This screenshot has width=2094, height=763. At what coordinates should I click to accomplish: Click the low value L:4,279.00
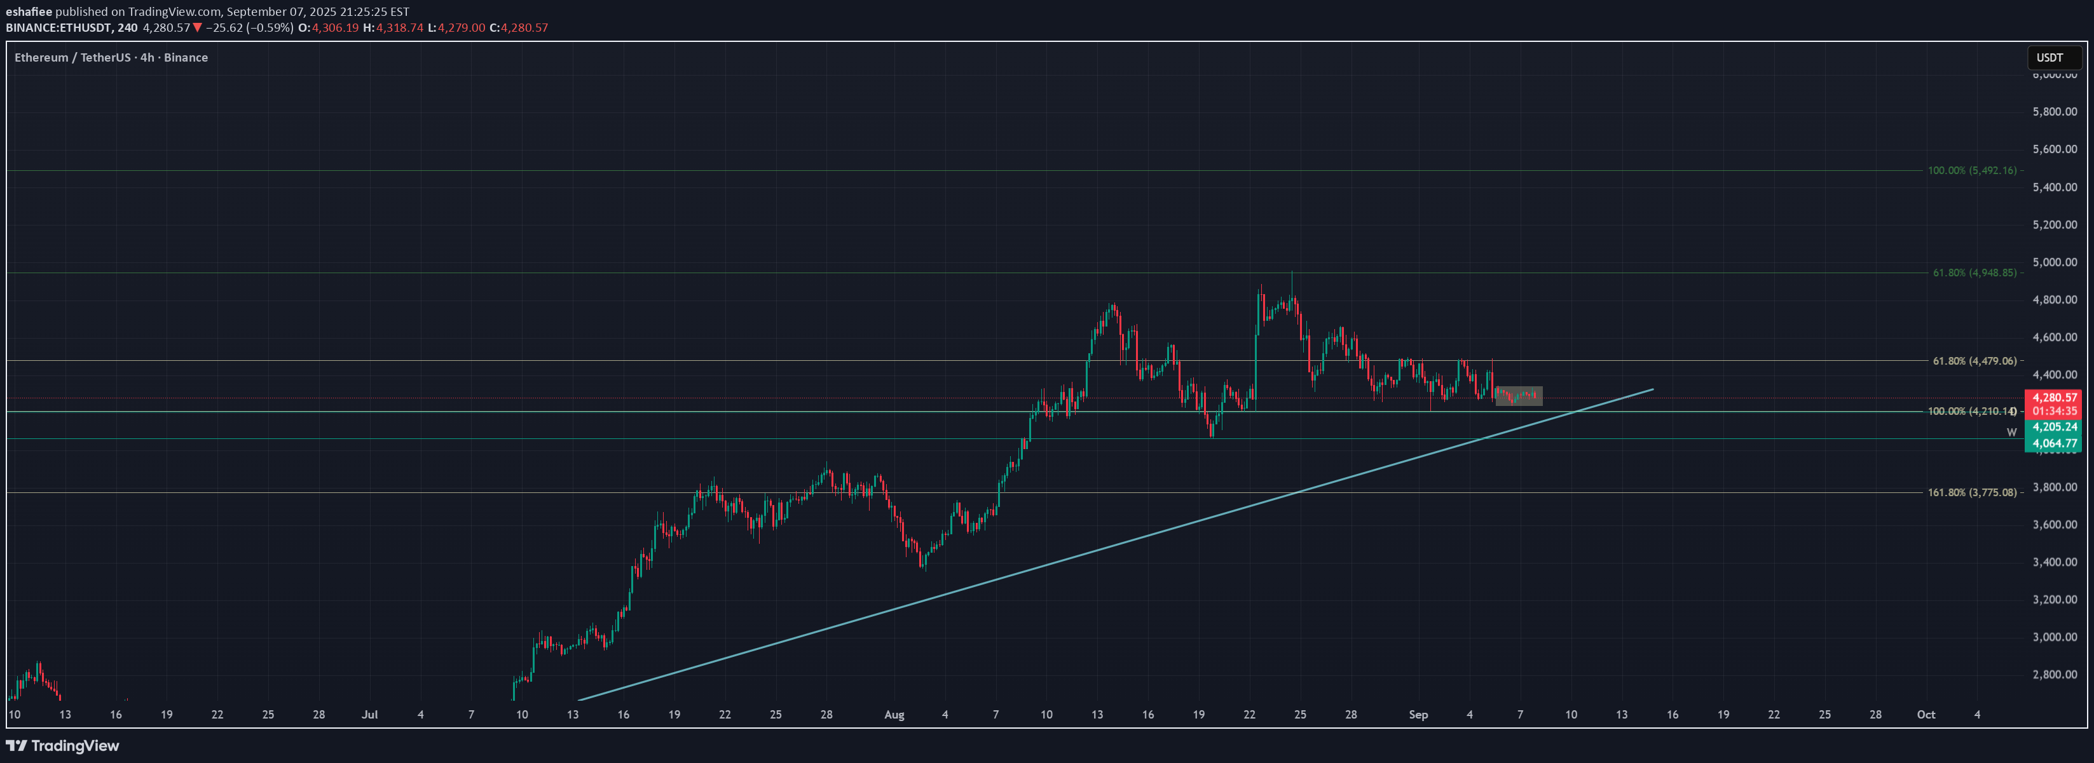coord(457,27)
